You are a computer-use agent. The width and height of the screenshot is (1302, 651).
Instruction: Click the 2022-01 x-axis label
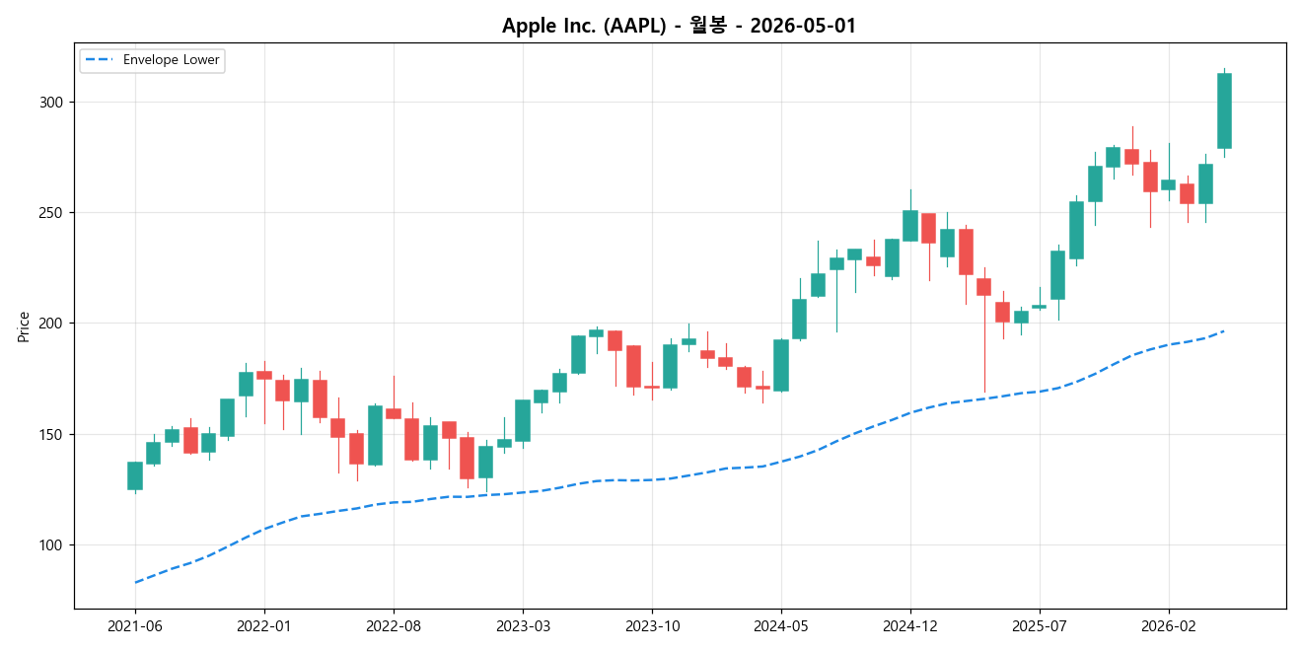coord(264,625)
